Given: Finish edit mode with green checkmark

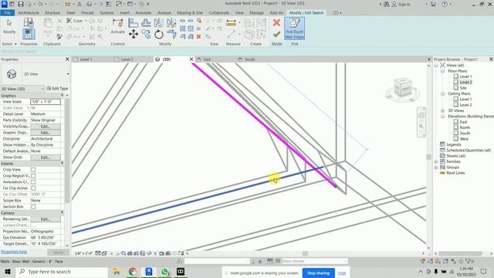Looking at the screenshot, I should pos(276,34).
